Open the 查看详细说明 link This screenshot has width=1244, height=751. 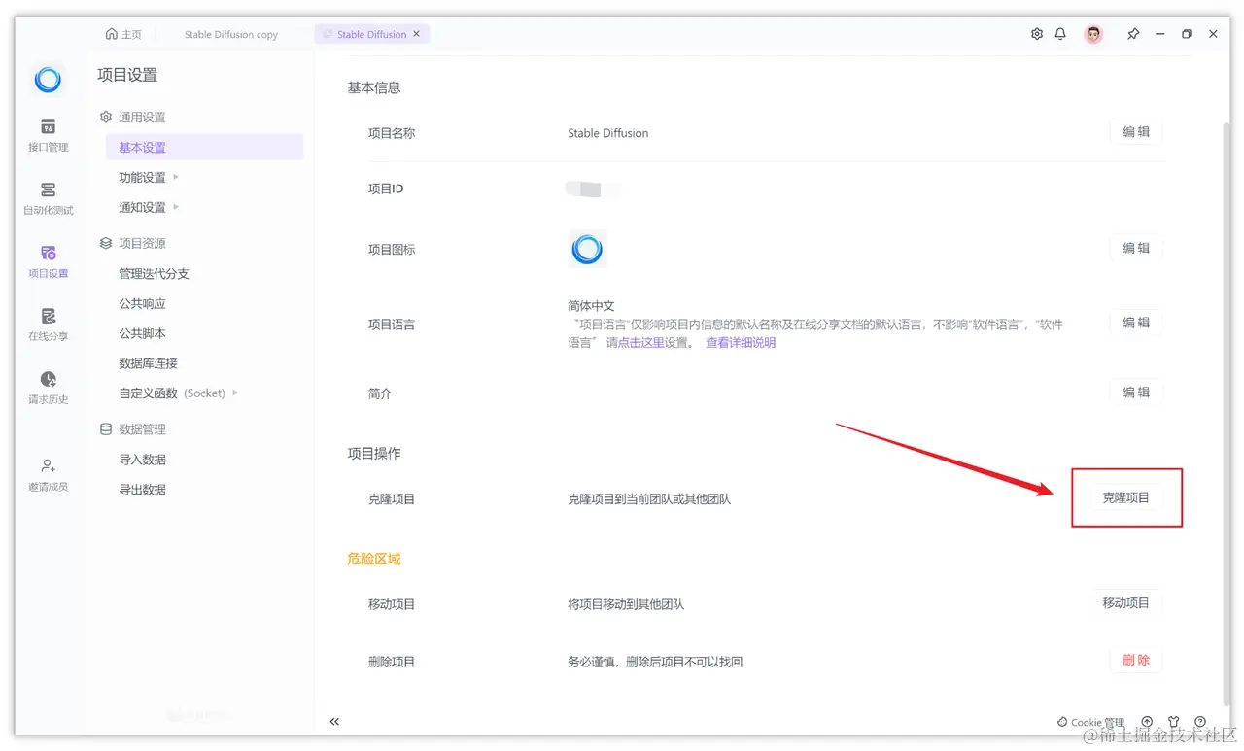tap(740, 343)
